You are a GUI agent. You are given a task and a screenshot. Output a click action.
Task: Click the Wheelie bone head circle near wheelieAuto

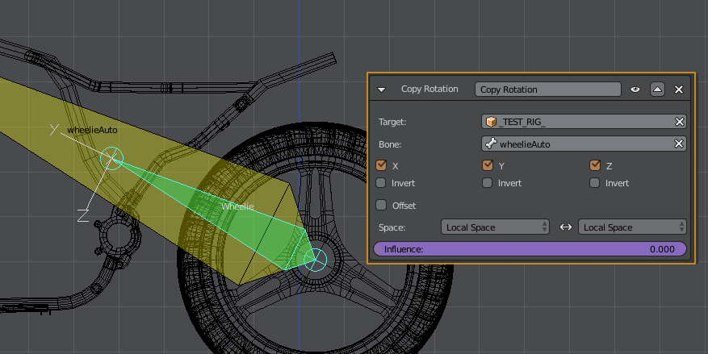pos(111,158)
